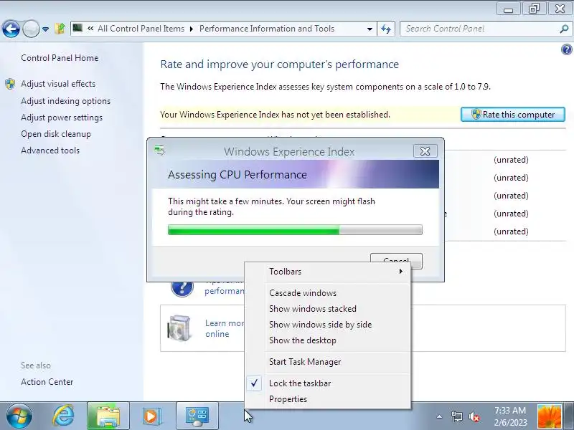Close the Windows Experience Index dialog
This screenshot has width=574, height=430.
(x=425, y=151)
